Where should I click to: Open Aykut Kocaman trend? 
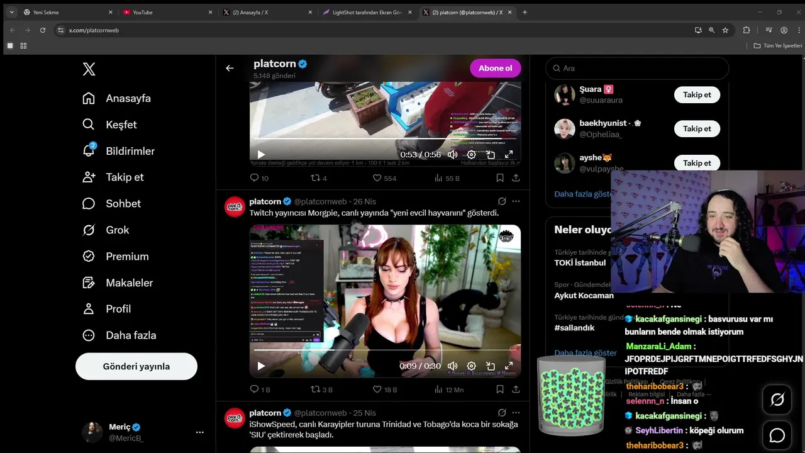(584, 295)
